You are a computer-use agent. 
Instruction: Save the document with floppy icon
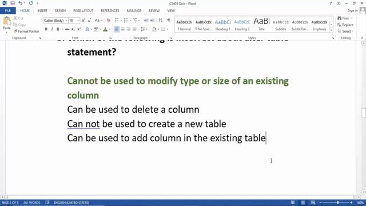13,3
